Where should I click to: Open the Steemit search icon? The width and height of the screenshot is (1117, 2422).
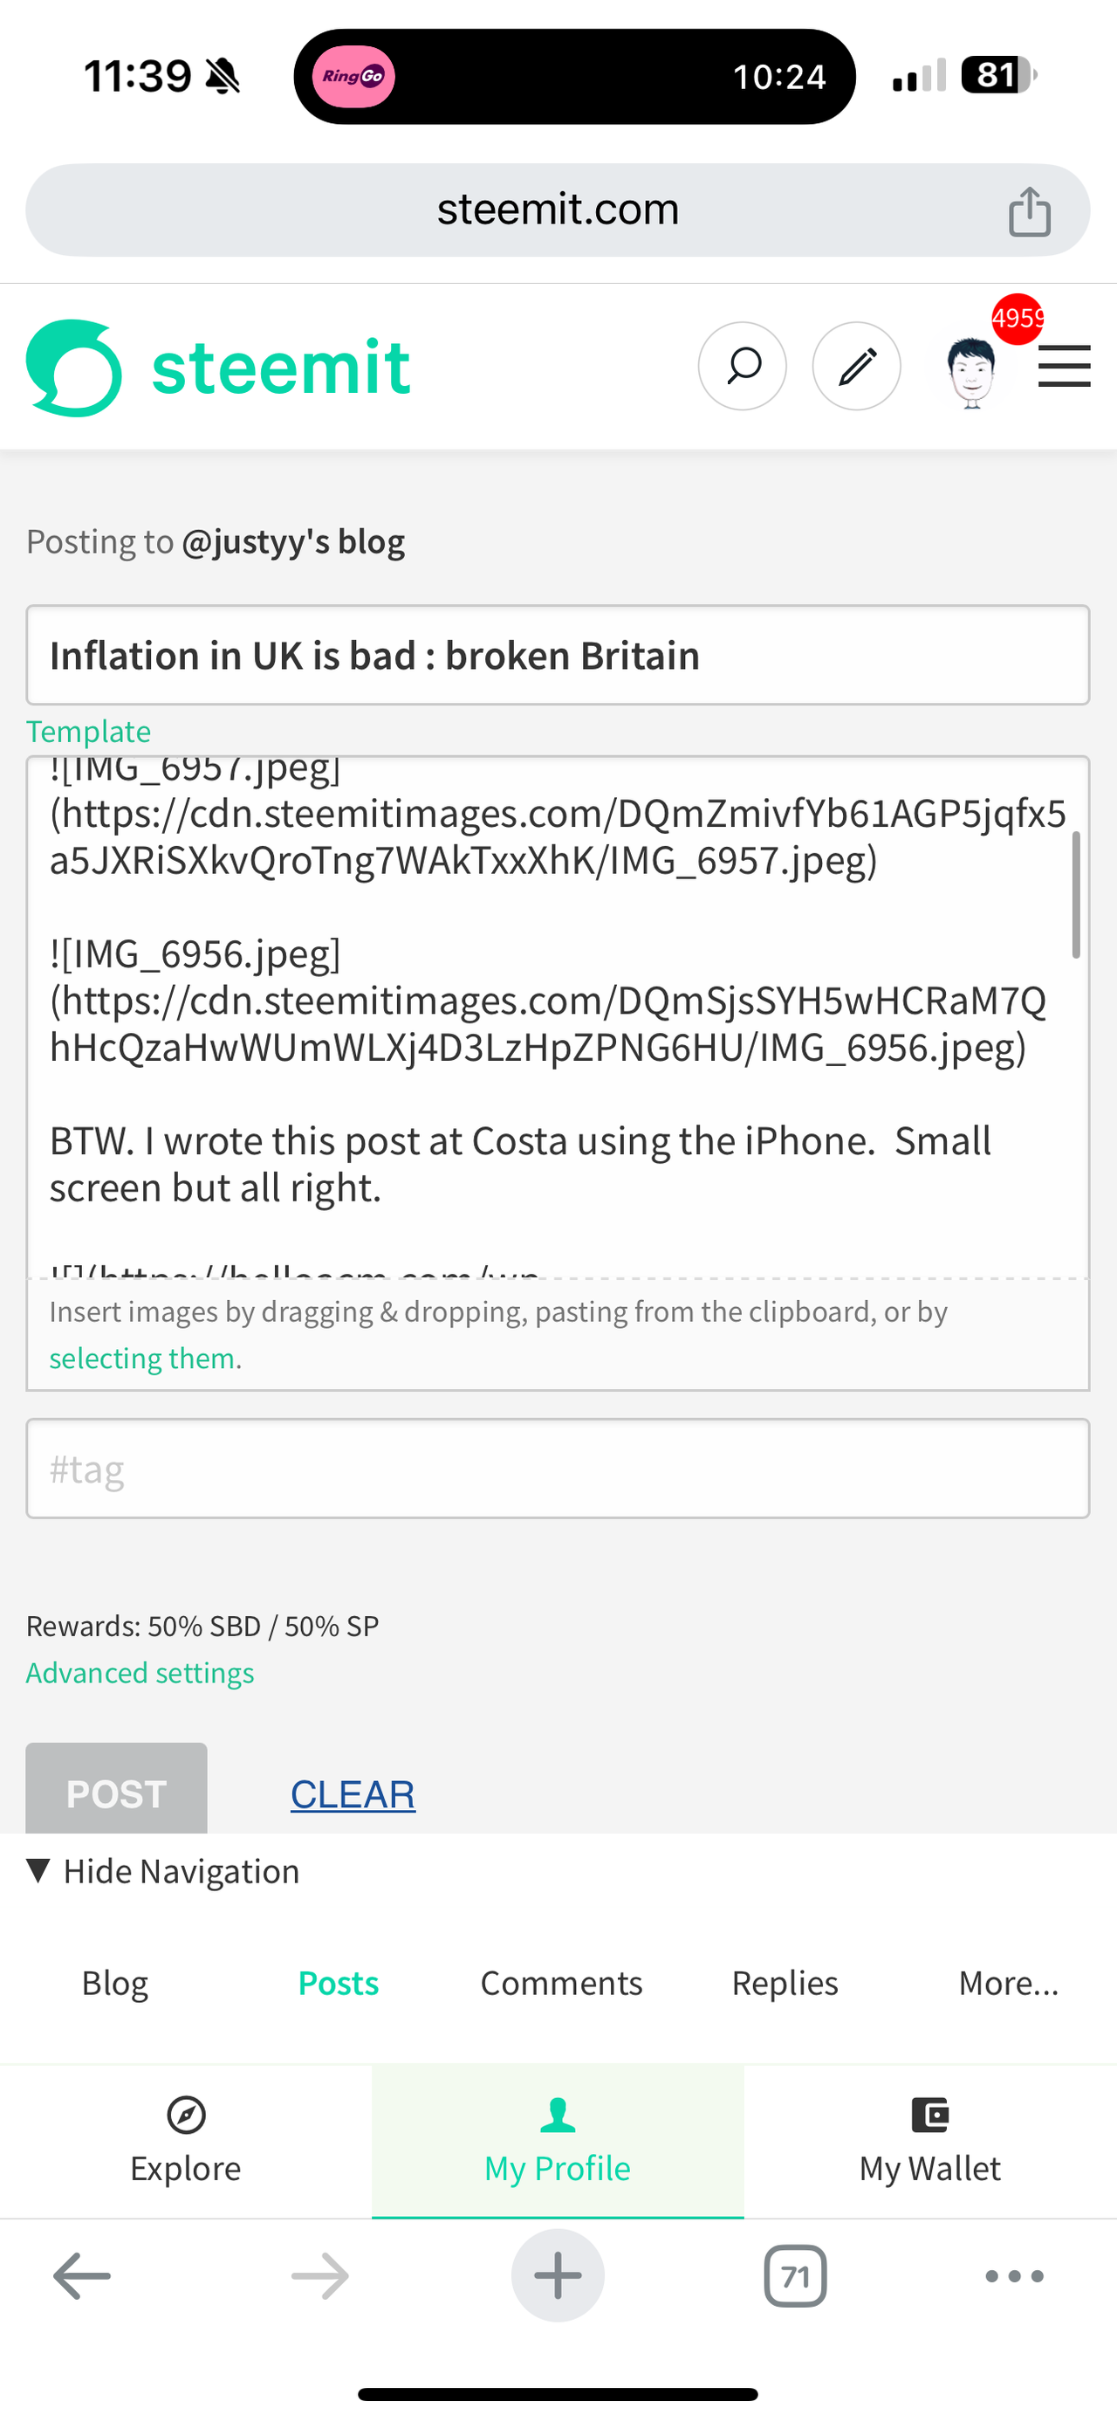click(x=742, y=366)
